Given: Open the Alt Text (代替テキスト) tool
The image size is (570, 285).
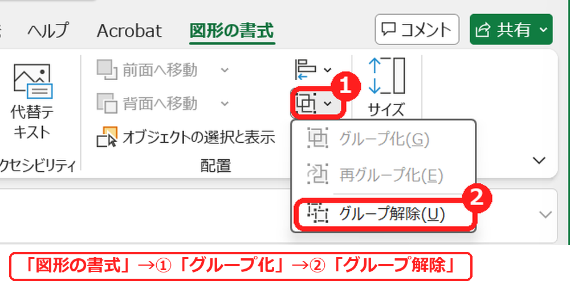Looking at the screenshot, I should point(32,102).
